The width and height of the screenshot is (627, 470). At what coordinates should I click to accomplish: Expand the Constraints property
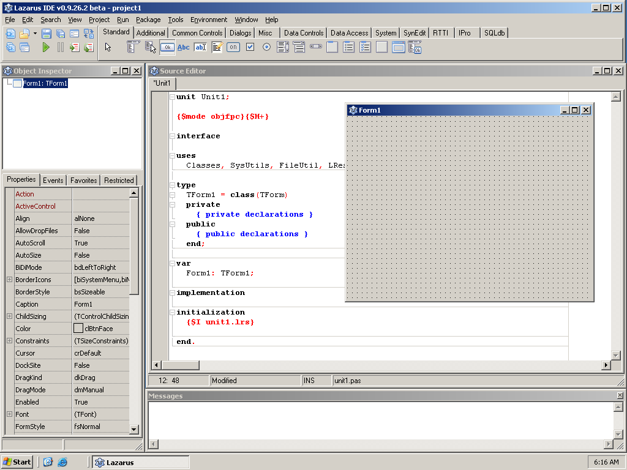pyautogui.click(x=10, y=340)
